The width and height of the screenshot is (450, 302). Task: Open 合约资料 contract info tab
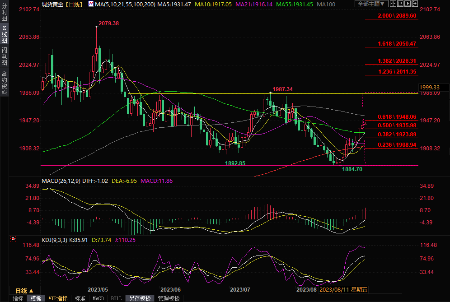click(4, 83)
